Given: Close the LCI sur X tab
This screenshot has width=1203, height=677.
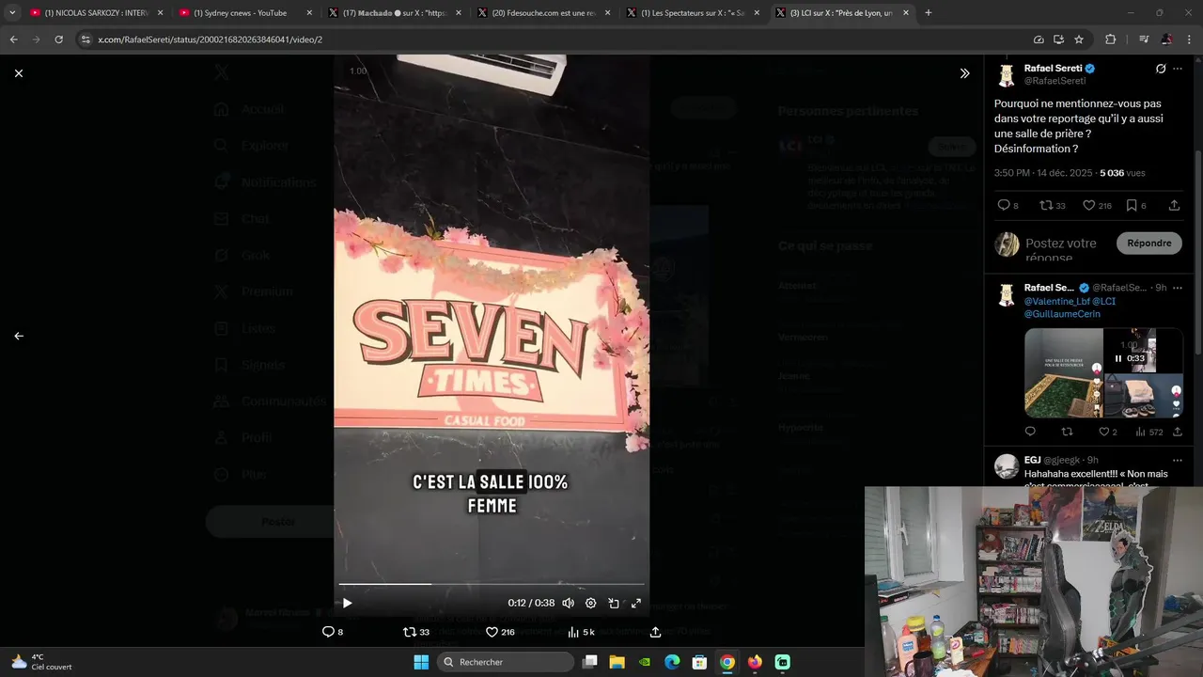Looking at the screenshot, I should point(906,13).
